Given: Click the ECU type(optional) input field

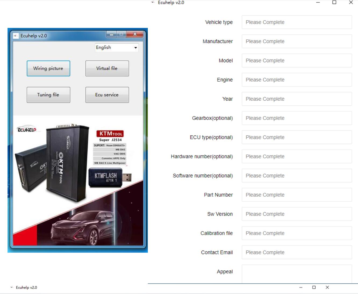Looking at the screenshot, I should pyautogui.click(x=296, y=137).
